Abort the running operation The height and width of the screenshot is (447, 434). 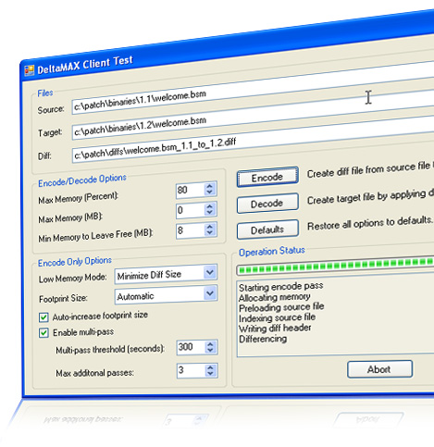pos(379,369)
